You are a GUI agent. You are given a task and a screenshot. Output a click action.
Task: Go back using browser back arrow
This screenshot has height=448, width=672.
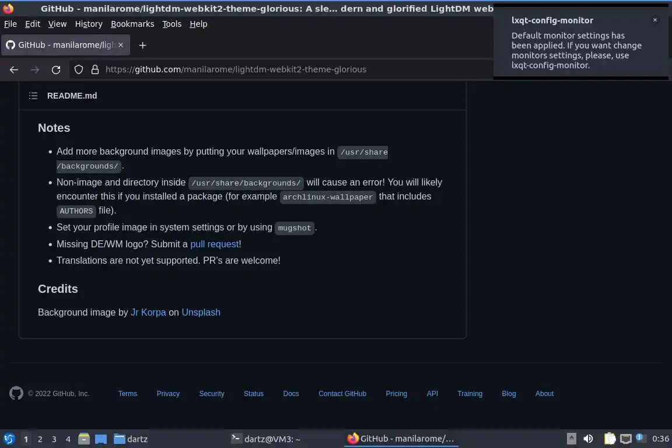(x=14, y=69)
